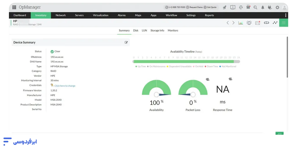Open the Dashboard menu
297x149 pixels.
coord(20,15)
